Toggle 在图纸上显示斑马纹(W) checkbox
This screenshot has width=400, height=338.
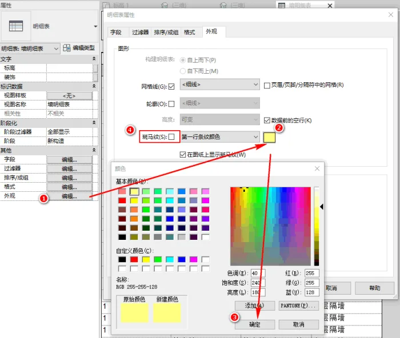(x=183, y=155)
